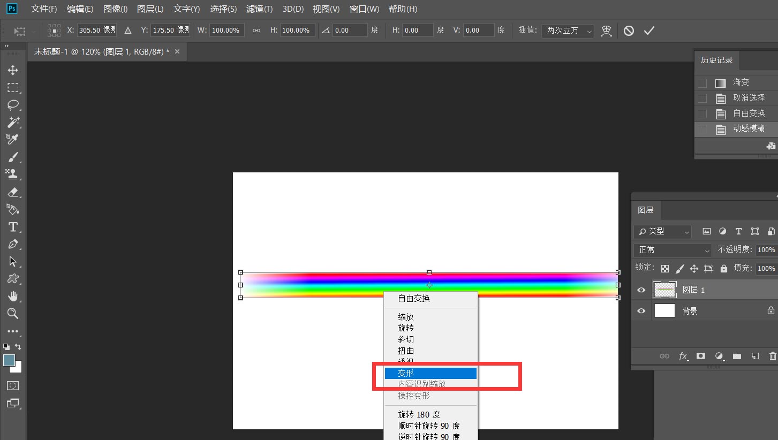Switch to the 历史记录 panel tab
Viewport: 778px width, 440px height.
tap(717, 60)
